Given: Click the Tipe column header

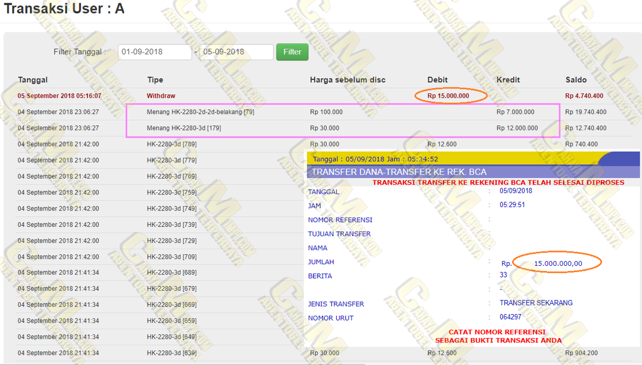Looking at the screenshot, I should (x=155, y=80).
